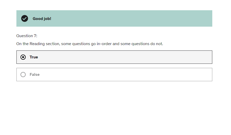
Task: Choose the False answer option box
Action: [x=114, y=75]
